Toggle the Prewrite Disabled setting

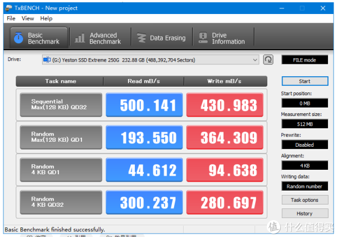pos(305,145)
